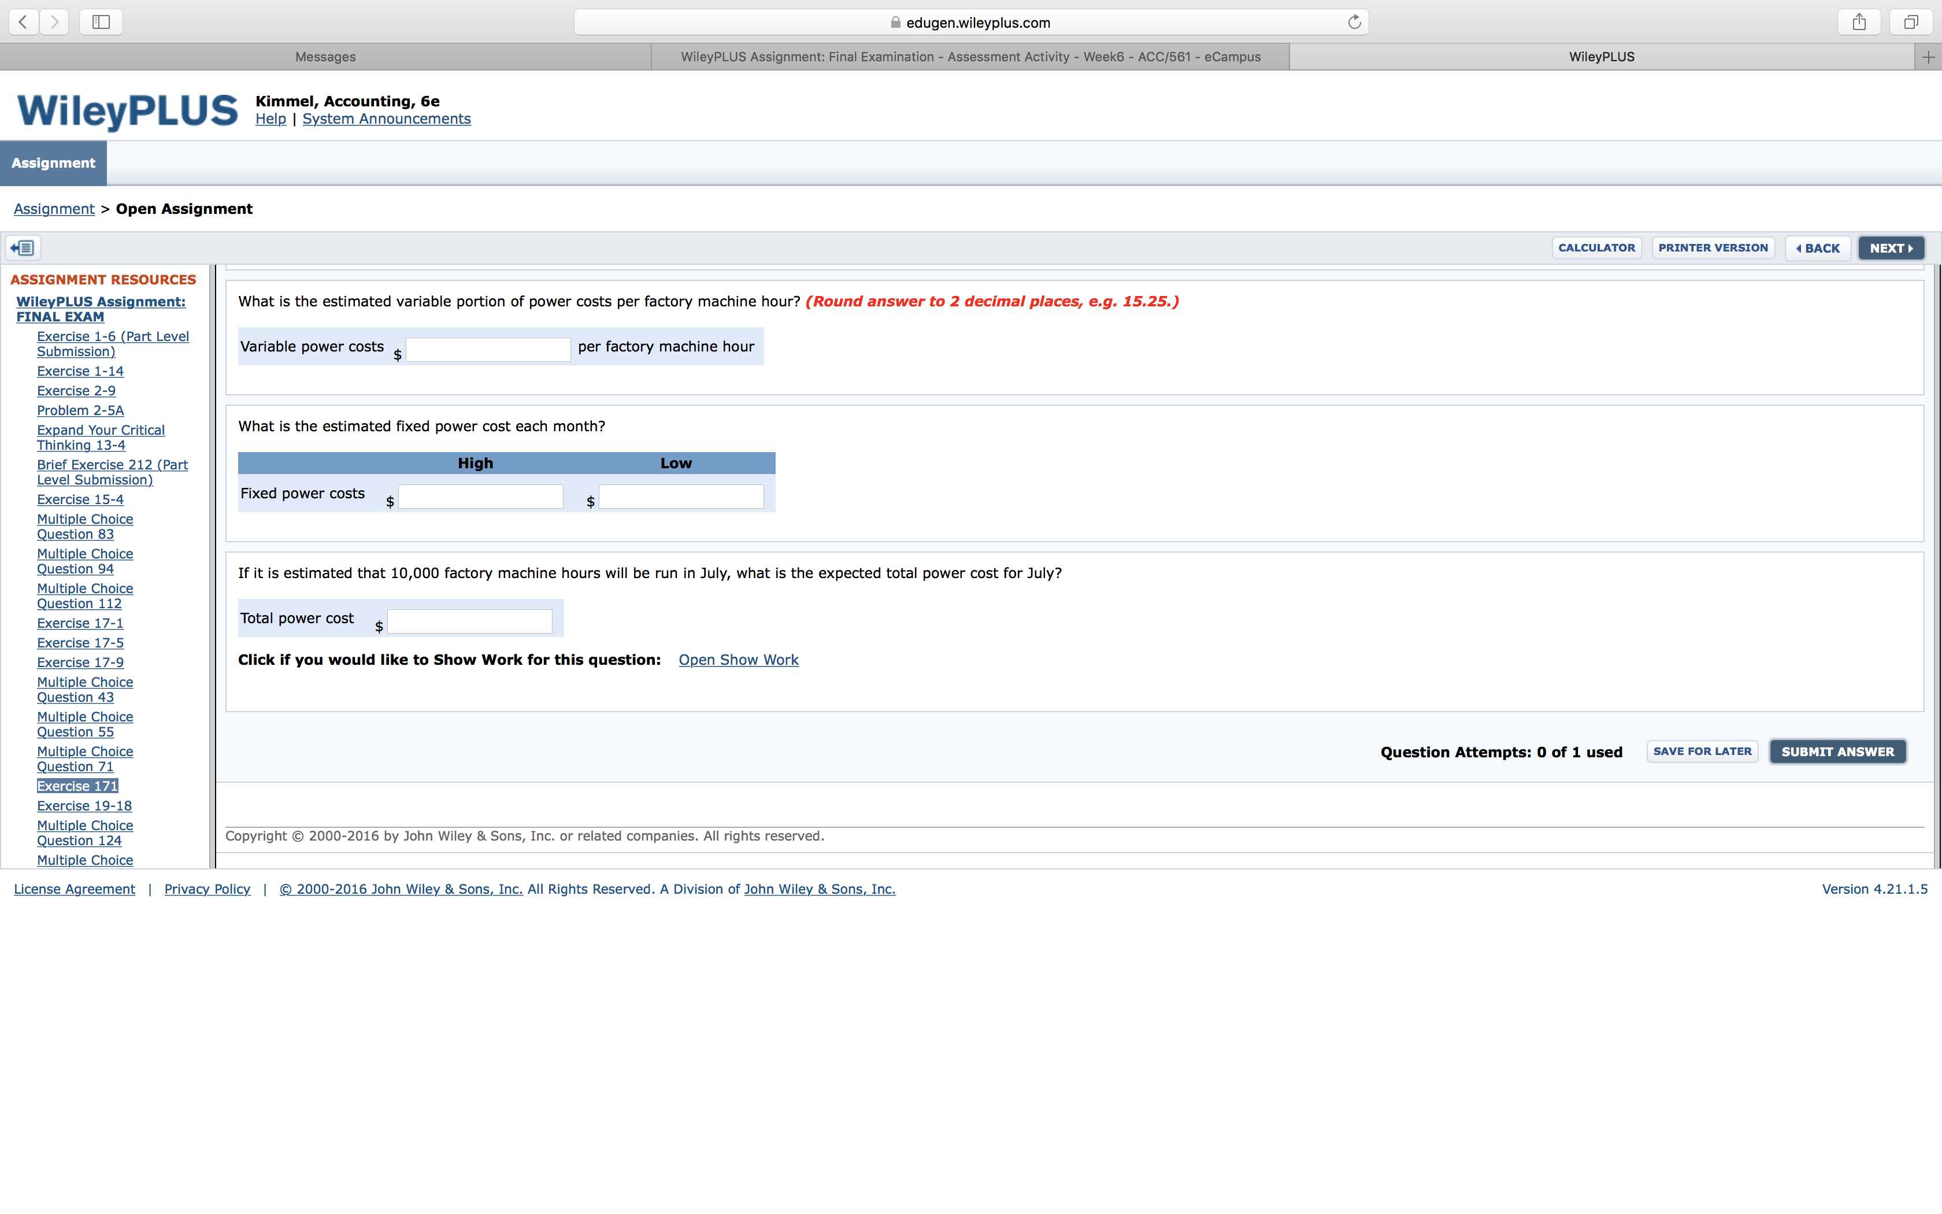Switch to the WileyPLUS Assignment Final Examination tab
Screen dimensions: 1942x1214
(970, 57)
